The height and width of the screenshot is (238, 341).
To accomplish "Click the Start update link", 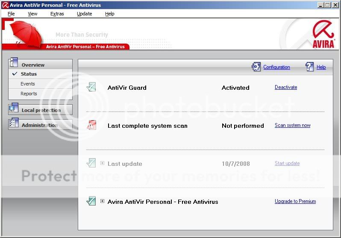I will point(287,163).
